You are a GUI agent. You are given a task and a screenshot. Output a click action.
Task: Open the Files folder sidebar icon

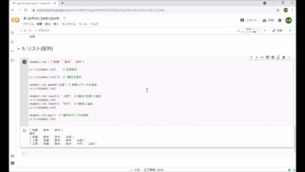coord(12,61)
